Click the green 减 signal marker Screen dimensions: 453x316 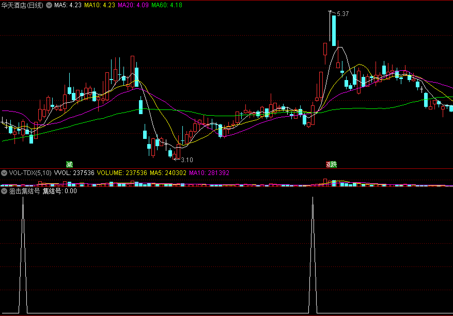[x=69, y=165]
